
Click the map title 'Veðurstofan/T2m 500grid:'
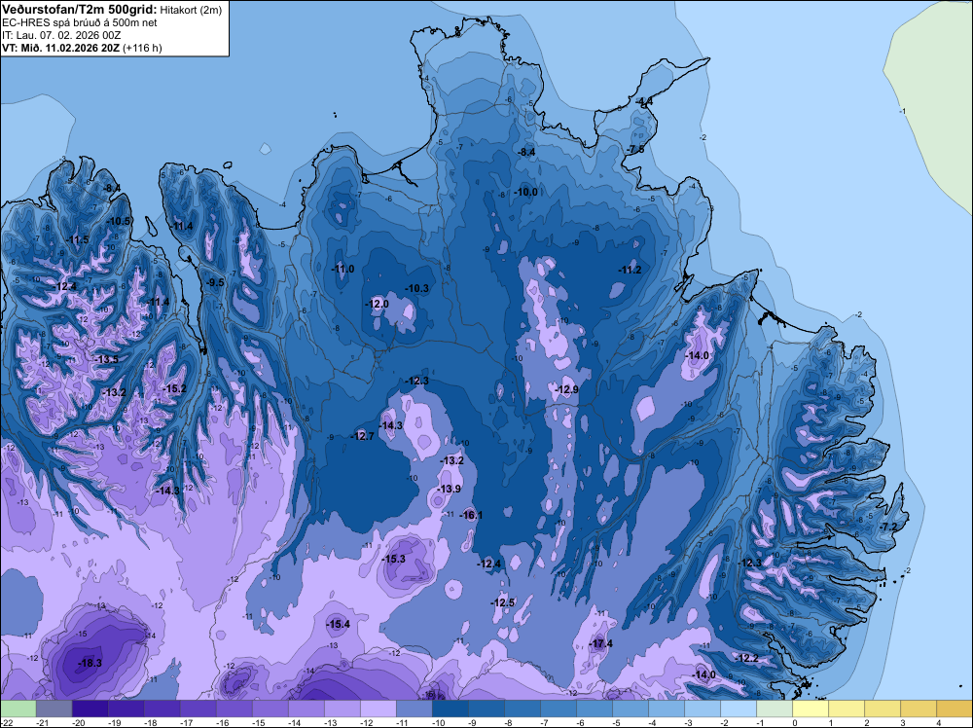(80, 9)
